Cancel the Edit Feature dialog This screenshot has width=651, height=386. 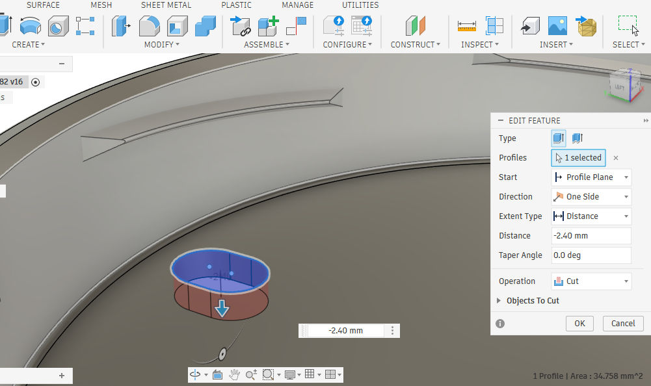(622, 323)
